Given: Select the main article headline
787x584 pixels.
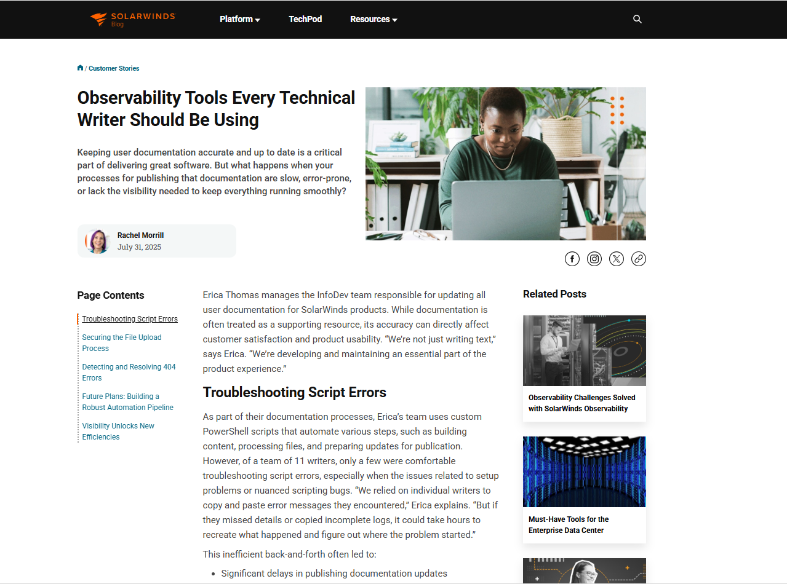Looking at the screenshot, I should coord(217,109).
